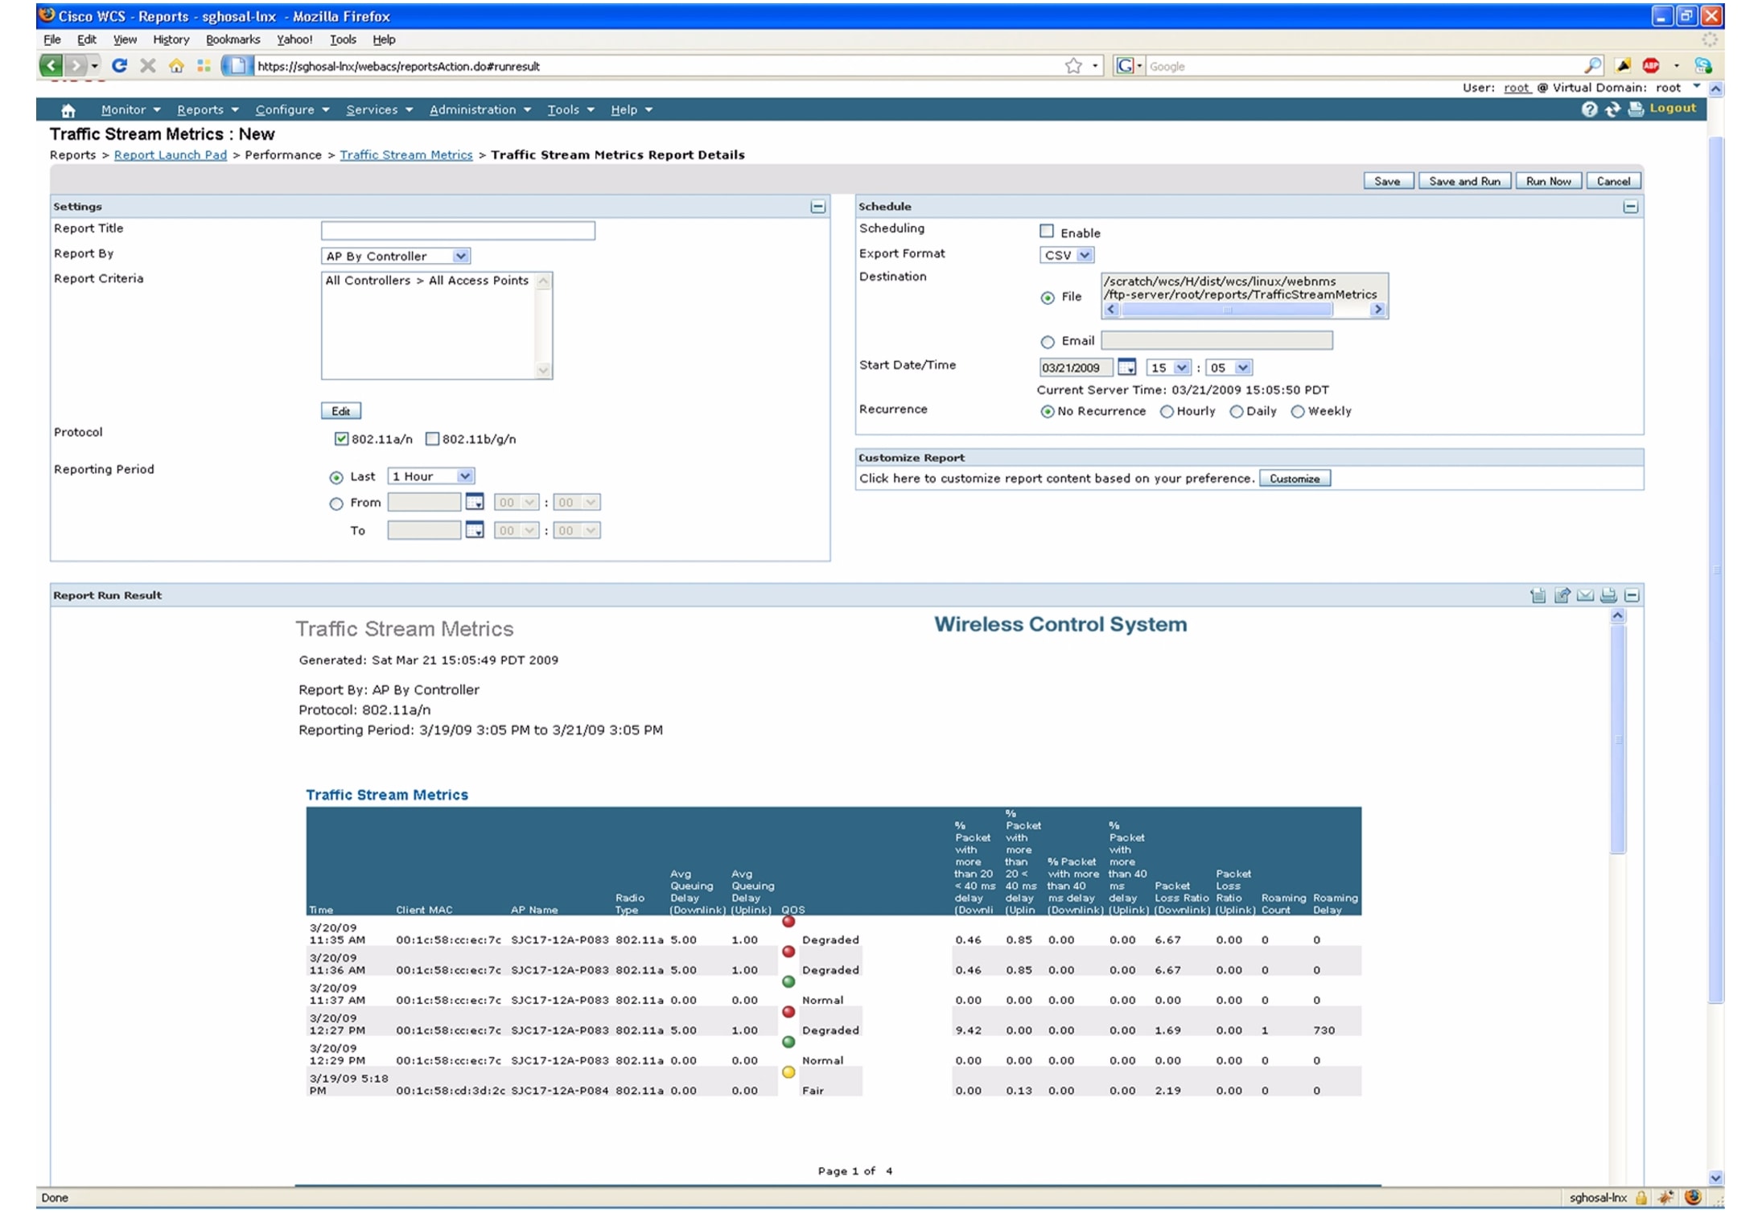Email the report using the envelope icon

click(x=1584, y=595)
